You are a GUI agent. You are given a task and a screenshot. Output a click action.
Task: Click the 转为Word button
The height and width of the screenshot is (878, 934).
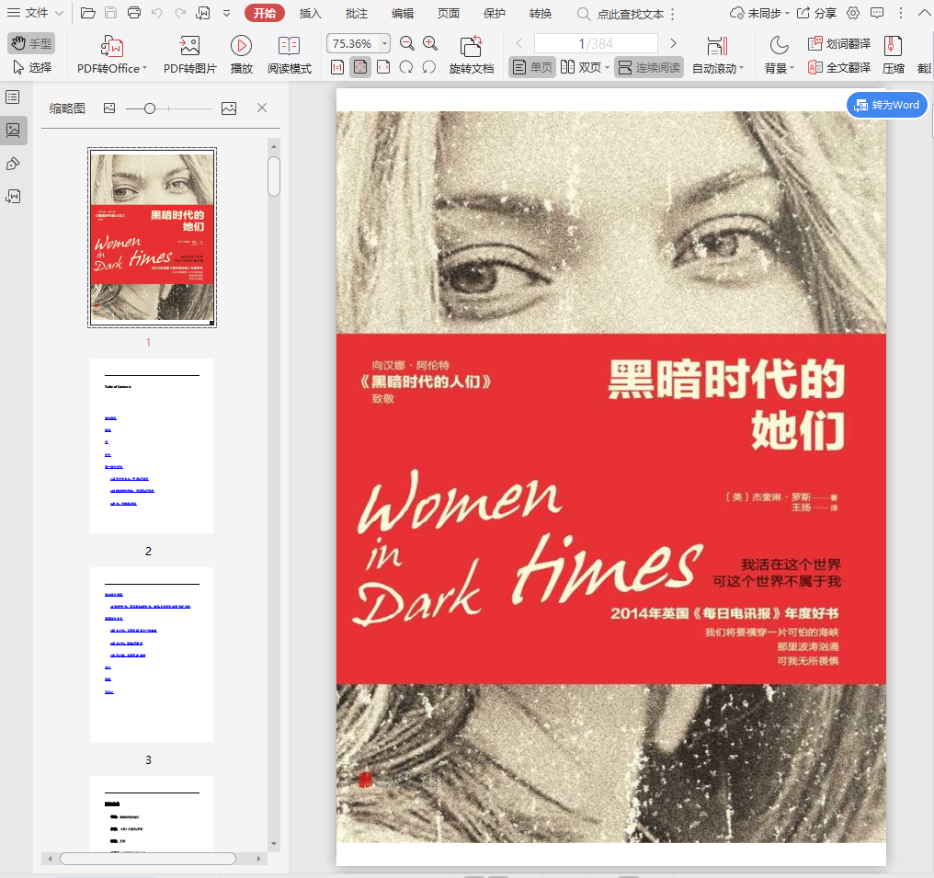coord(886,105)
